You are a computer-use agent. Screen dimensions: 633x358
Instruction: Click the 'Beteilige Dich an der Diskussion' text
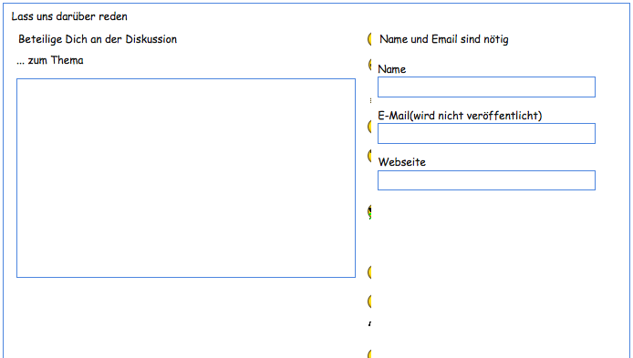[98, 39]
